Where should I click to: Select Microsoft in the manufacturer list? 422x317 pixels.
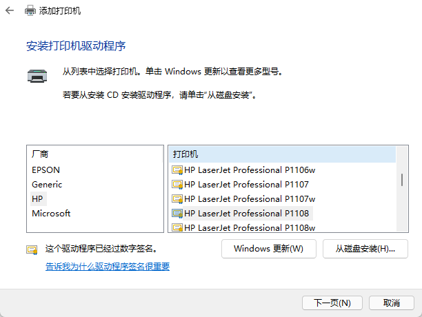tap(51, 213)
